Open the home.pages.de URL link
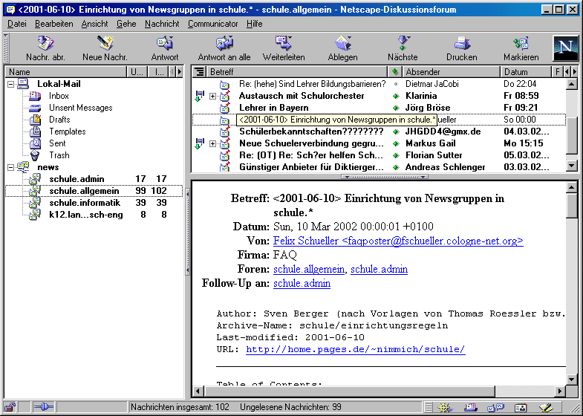 (x=356, y=349)
